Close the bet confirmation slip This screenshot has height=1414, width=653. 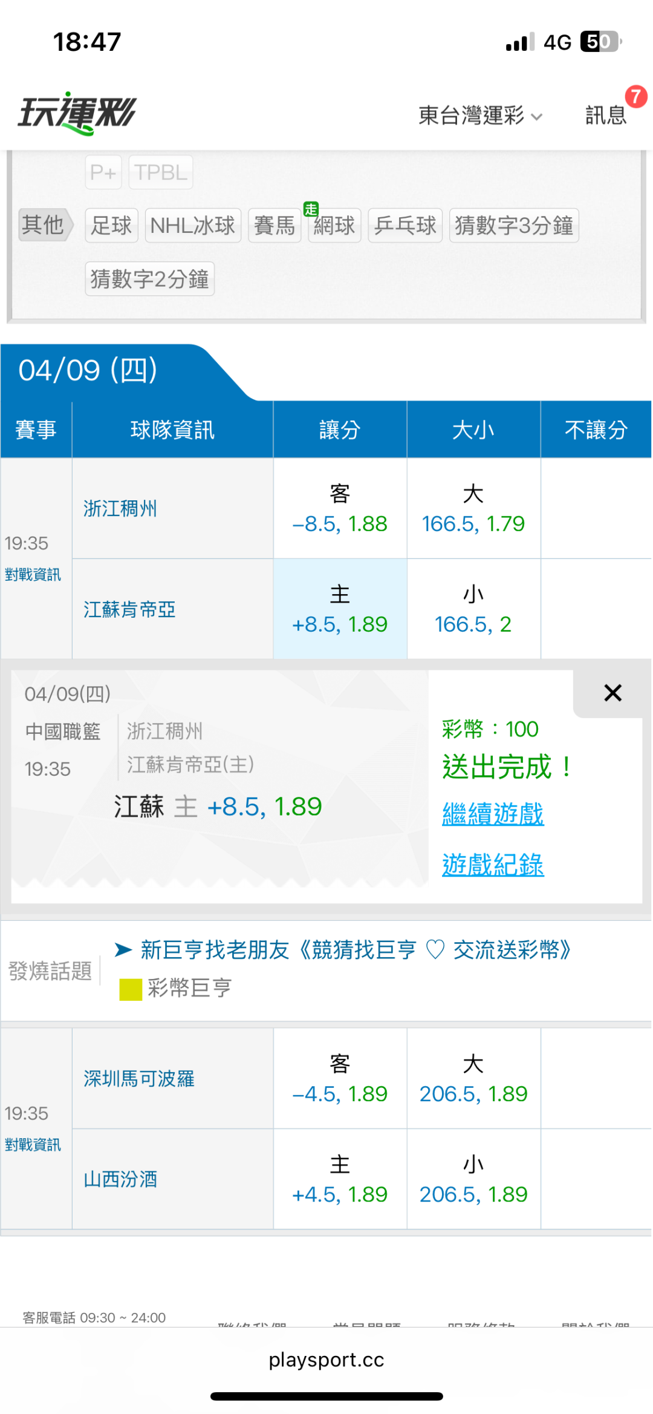click(x=612, y=693)
